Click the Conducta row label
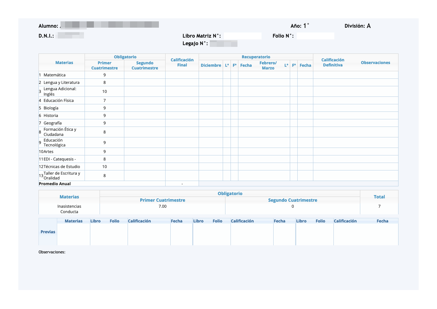The image size is (437, 309). pos(69,212)
